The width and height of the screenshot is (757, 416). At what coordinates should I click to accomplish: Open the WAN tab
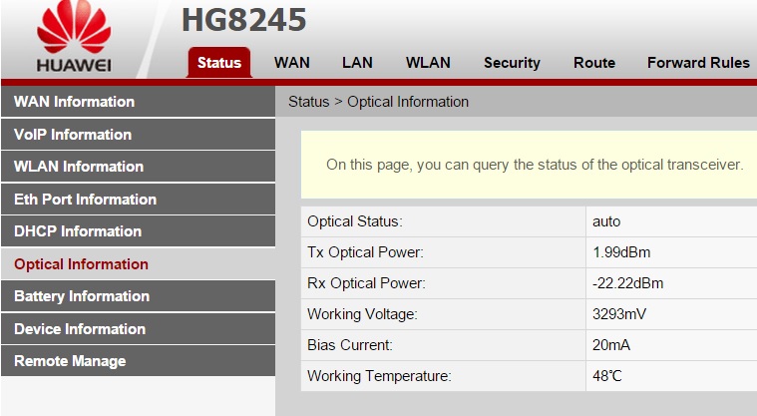292,62
